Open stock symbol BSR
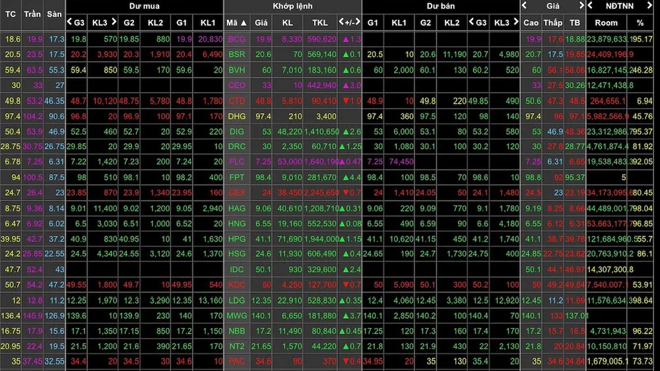This screenshot has height=371, width=660. pos(236,54)
